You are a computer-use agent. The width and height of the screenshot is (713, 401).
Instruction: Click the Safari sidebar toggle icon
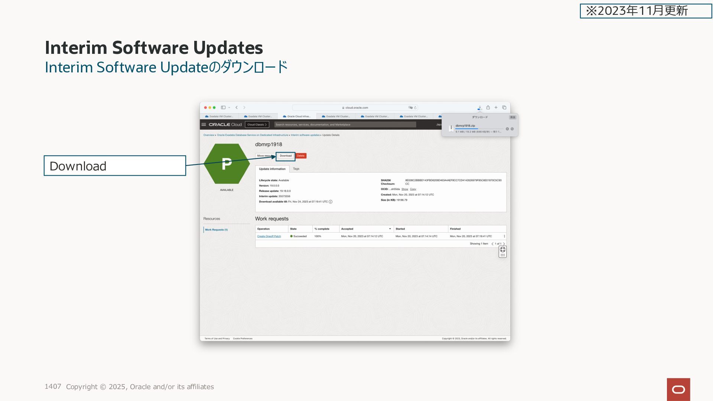(223, 108)
